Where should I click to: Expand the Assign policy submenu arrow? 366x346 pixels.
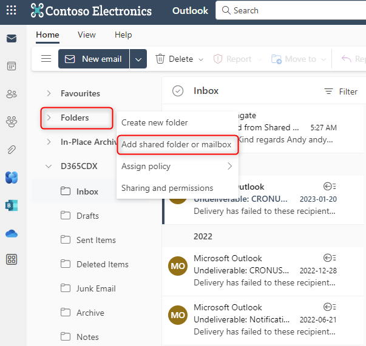pyautogui.click(x=229, y=166)
